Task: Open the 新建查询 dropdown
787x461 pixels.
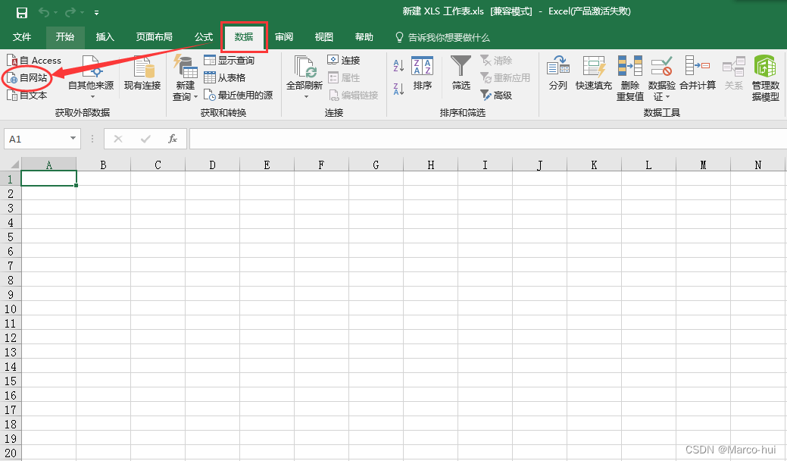Action: tap(186, 78)
